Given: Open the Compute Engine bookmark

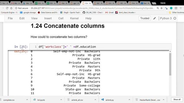Looking at the screenshot, I should tap(9, 12).
